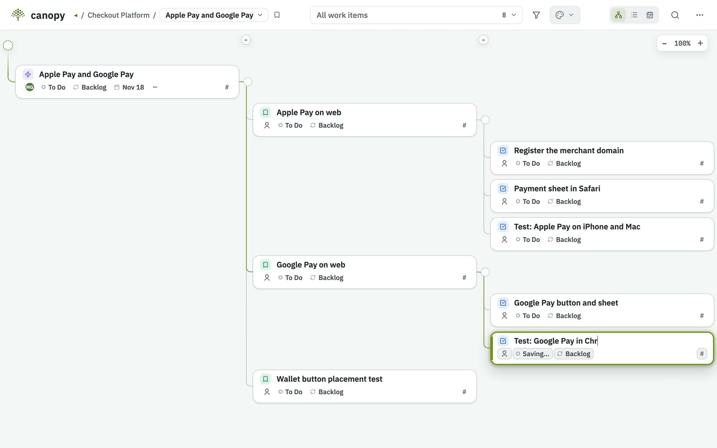Switch to calendar view
The width and height of the screenshot is (717, 448).
(650, 15)
